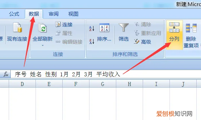The image size is (201, 120).
Task: Click the formula bar showing 序号 姓名 性别
Action: pos(106,74)
